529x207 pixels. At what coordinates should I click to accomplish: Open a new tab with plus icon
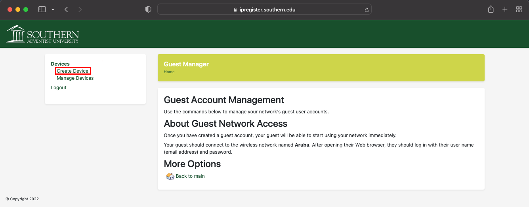point(505,9)
